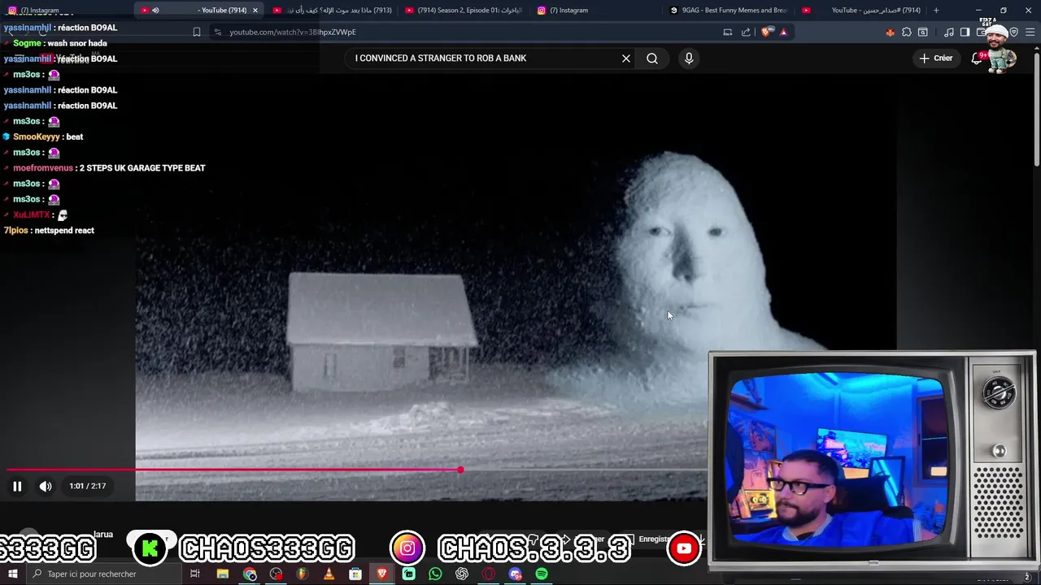
Task: Switch to the 9GAG tab
Action: tap(728, 11)
